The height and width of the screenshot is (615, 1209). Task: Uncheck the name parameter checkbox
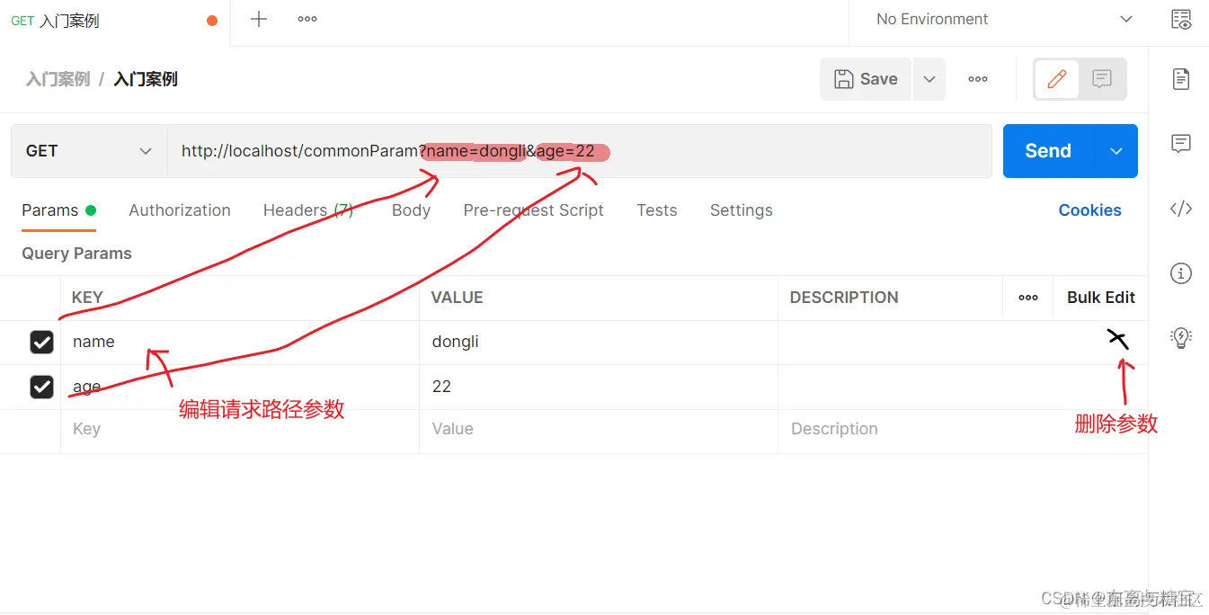tap(41, 342)
